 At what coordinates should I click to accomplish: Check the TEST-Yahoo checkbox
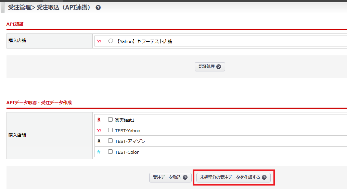click(x=110, y=130)
